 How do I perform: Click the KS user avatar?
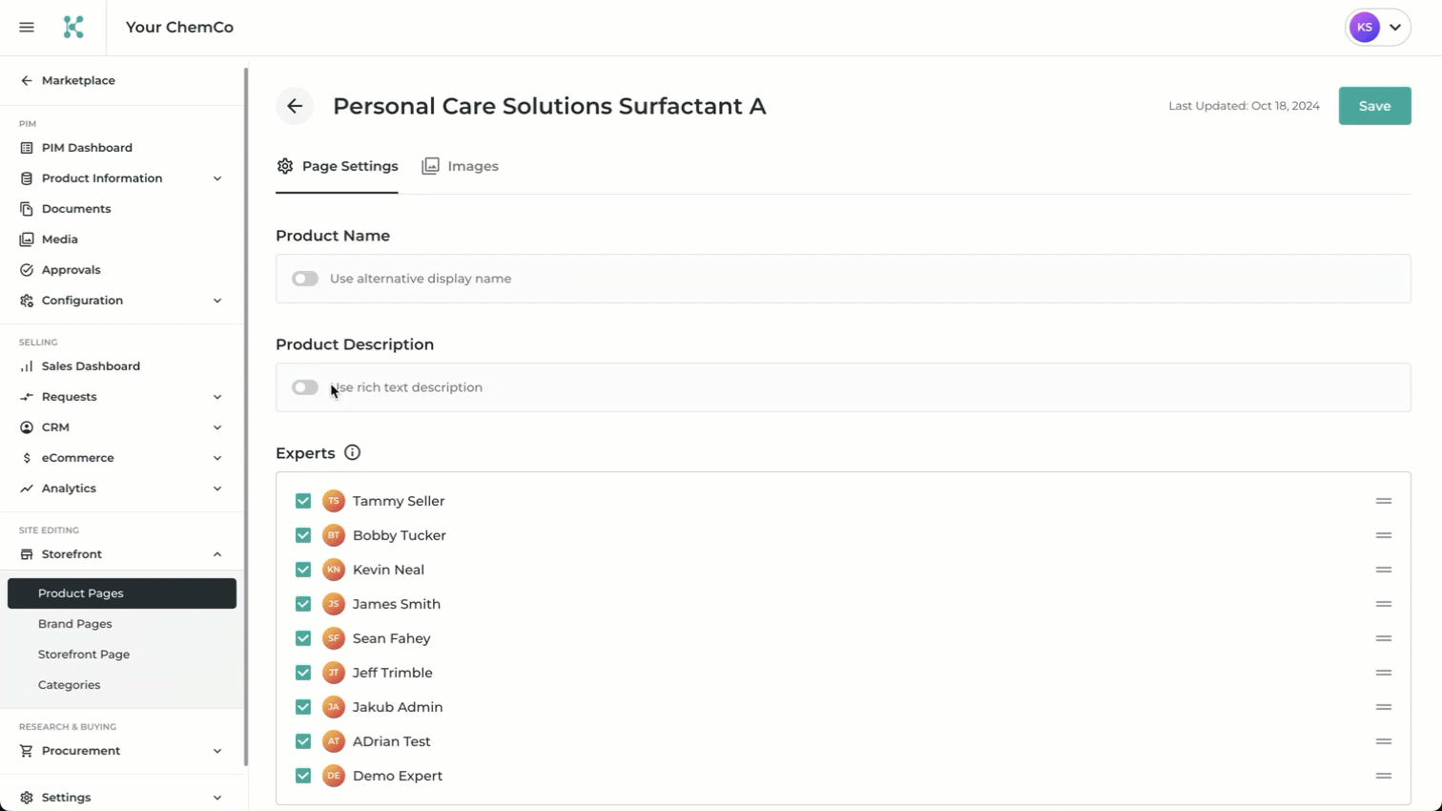(x=1365, y=28)
